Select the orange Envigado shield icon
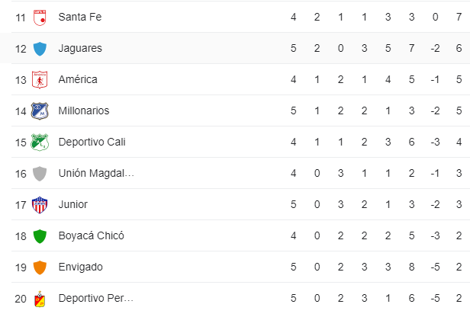The image size is (470, 317). tap(40, 267)
